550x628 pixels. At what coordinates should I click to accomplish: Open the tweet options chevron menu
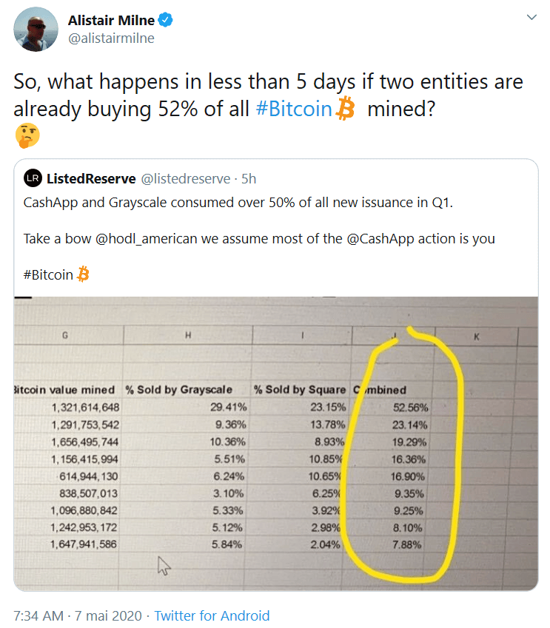tap(531, 16)
